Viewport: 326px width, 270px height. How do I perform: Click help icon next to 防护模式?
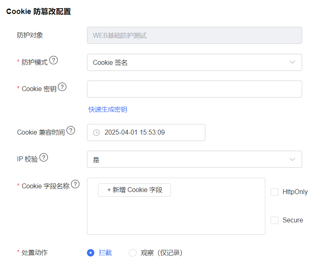coord(54,60)
